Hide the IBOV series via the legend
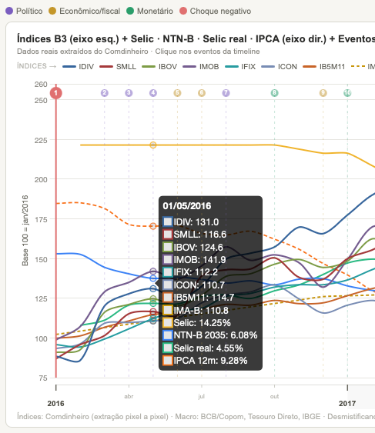 tap(159, 67)
